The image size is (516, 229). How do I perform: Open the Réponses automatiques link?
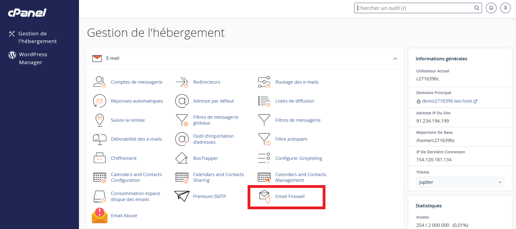[x=137, y=101]
